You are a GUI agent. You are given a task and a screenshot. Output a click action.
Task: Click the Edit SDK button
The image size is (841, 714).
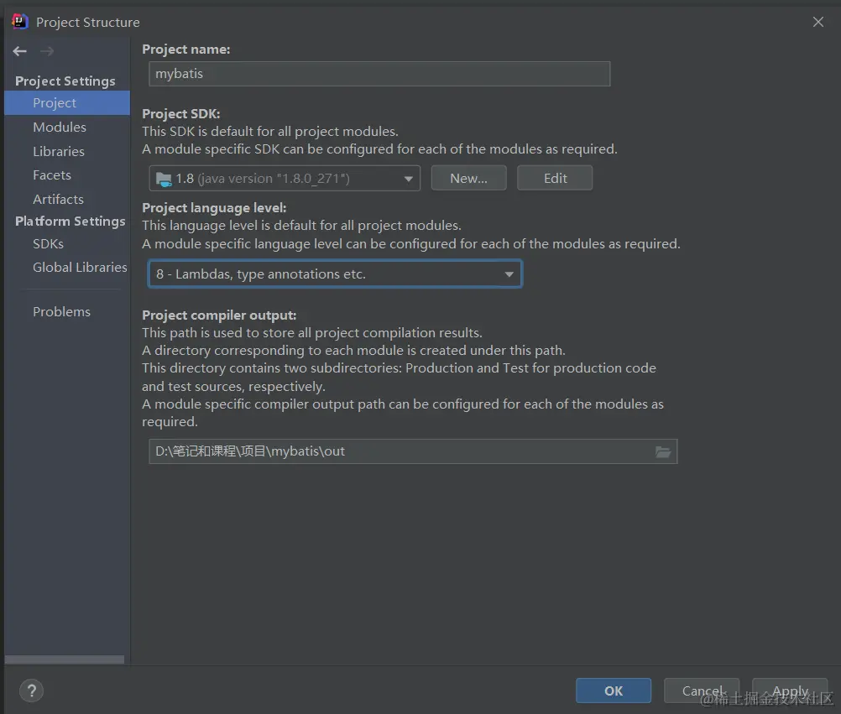tap(555, 178)
